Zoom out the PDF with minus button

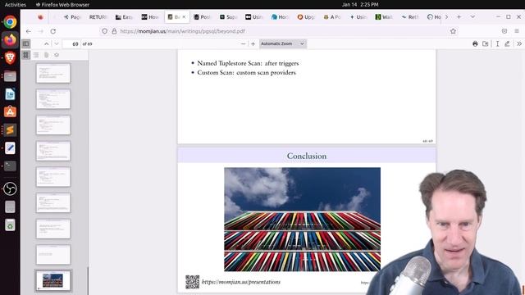coord(244,43)
